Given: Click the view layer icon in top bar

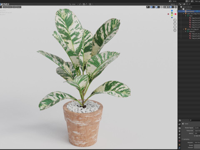Looking at the screenshot, I should (192, 1).
